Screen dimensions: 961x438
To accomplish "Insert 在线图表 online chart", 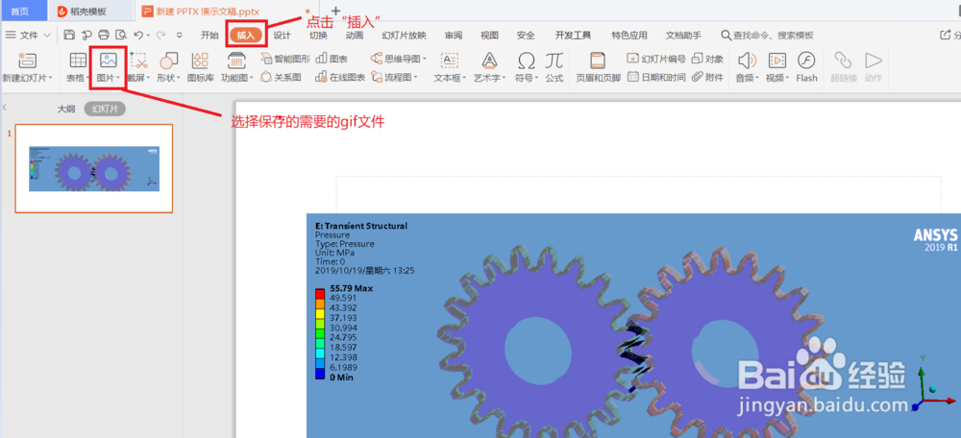I will tap(340, 77).
